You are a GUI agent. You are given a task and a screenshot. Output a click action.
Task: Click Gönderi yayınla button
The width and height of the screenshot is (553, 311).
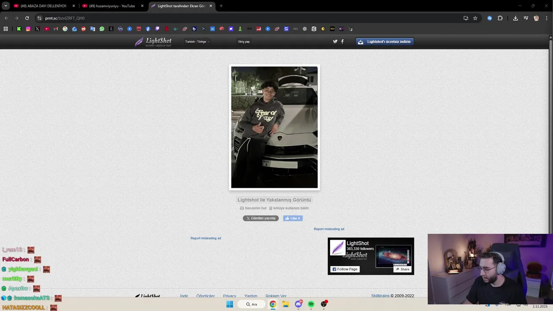coord(261,218)
